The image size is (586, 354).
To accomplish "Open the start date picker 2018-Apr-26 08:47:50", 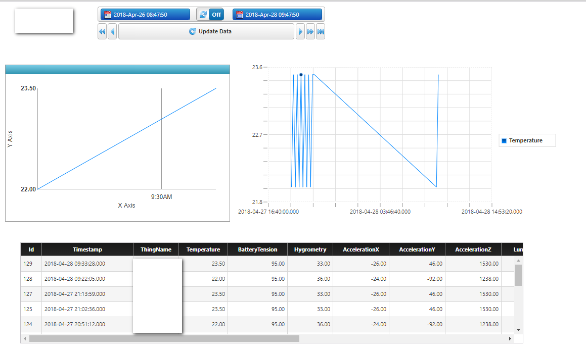I will click(x=145, y=15).
